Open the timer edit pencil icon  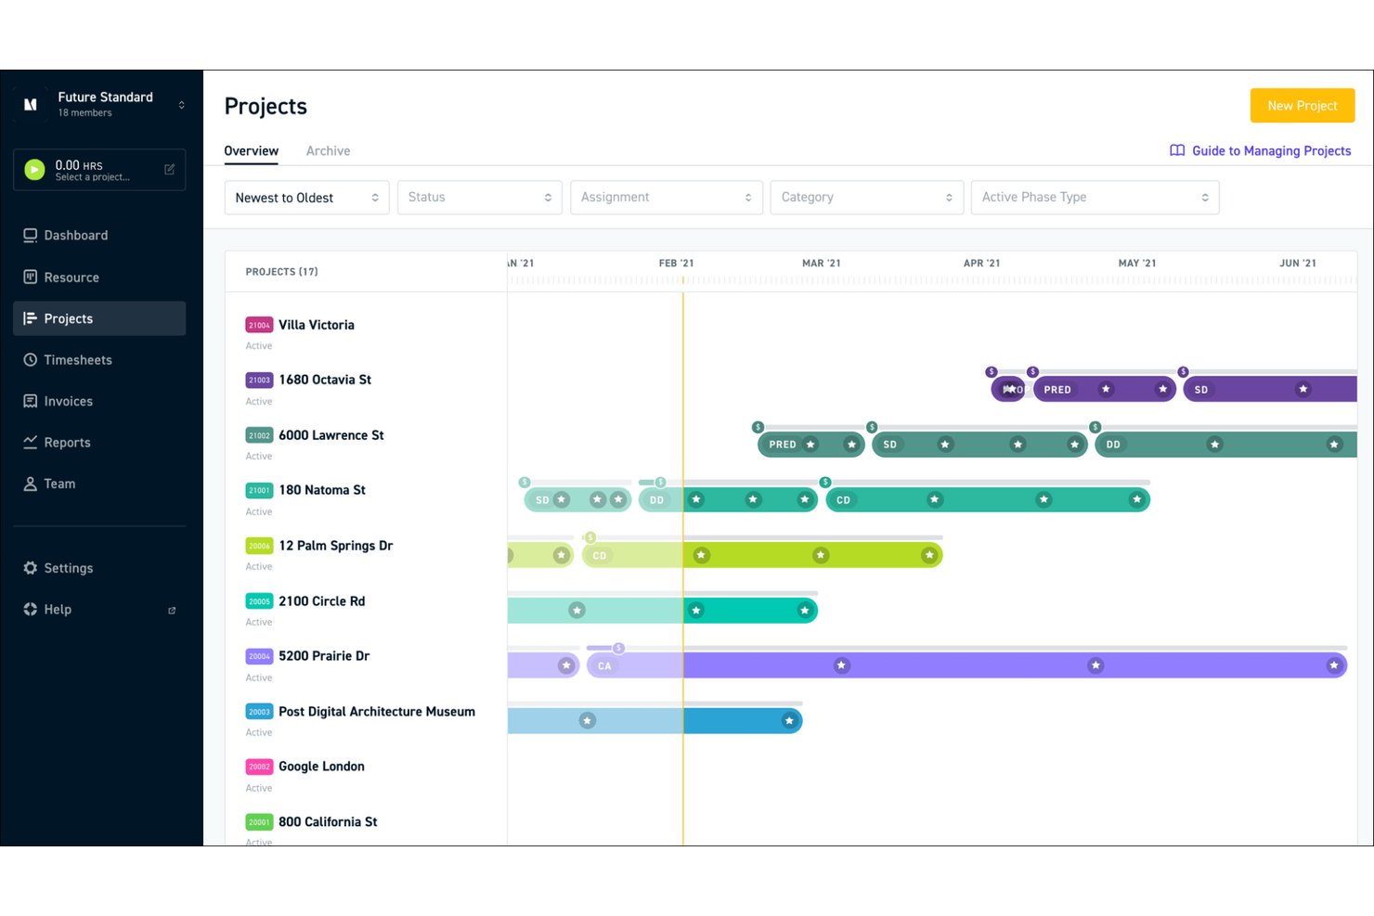[x=169, y=169]
